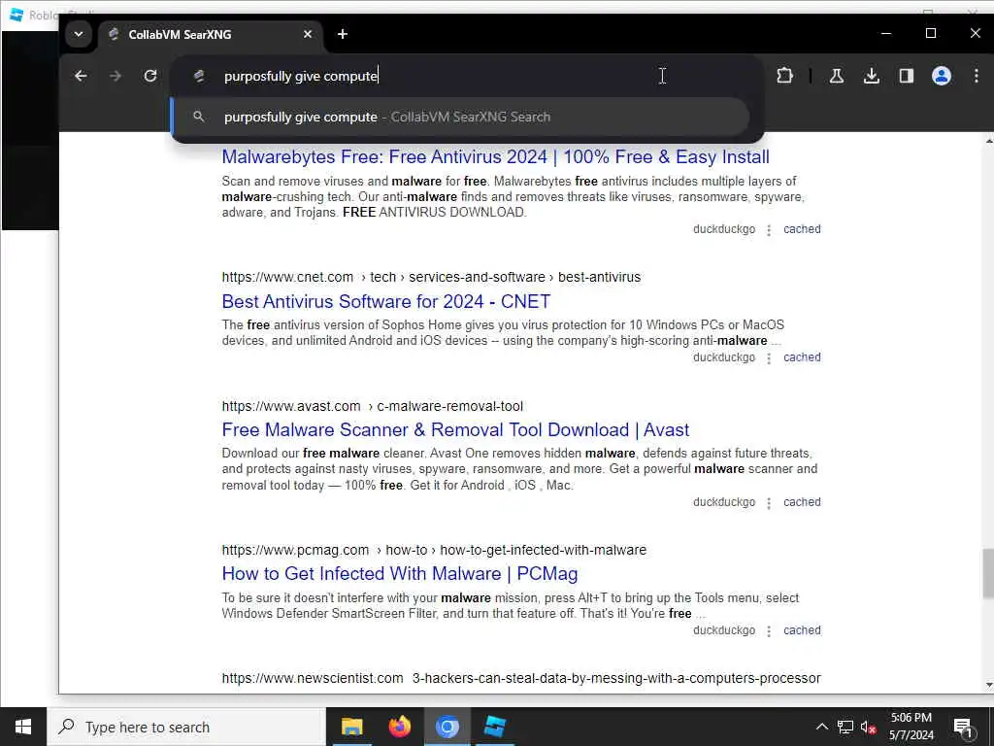Open Roblox Studio from the taskbar
This screenshot has width=994, height=746.
(494, 727)
